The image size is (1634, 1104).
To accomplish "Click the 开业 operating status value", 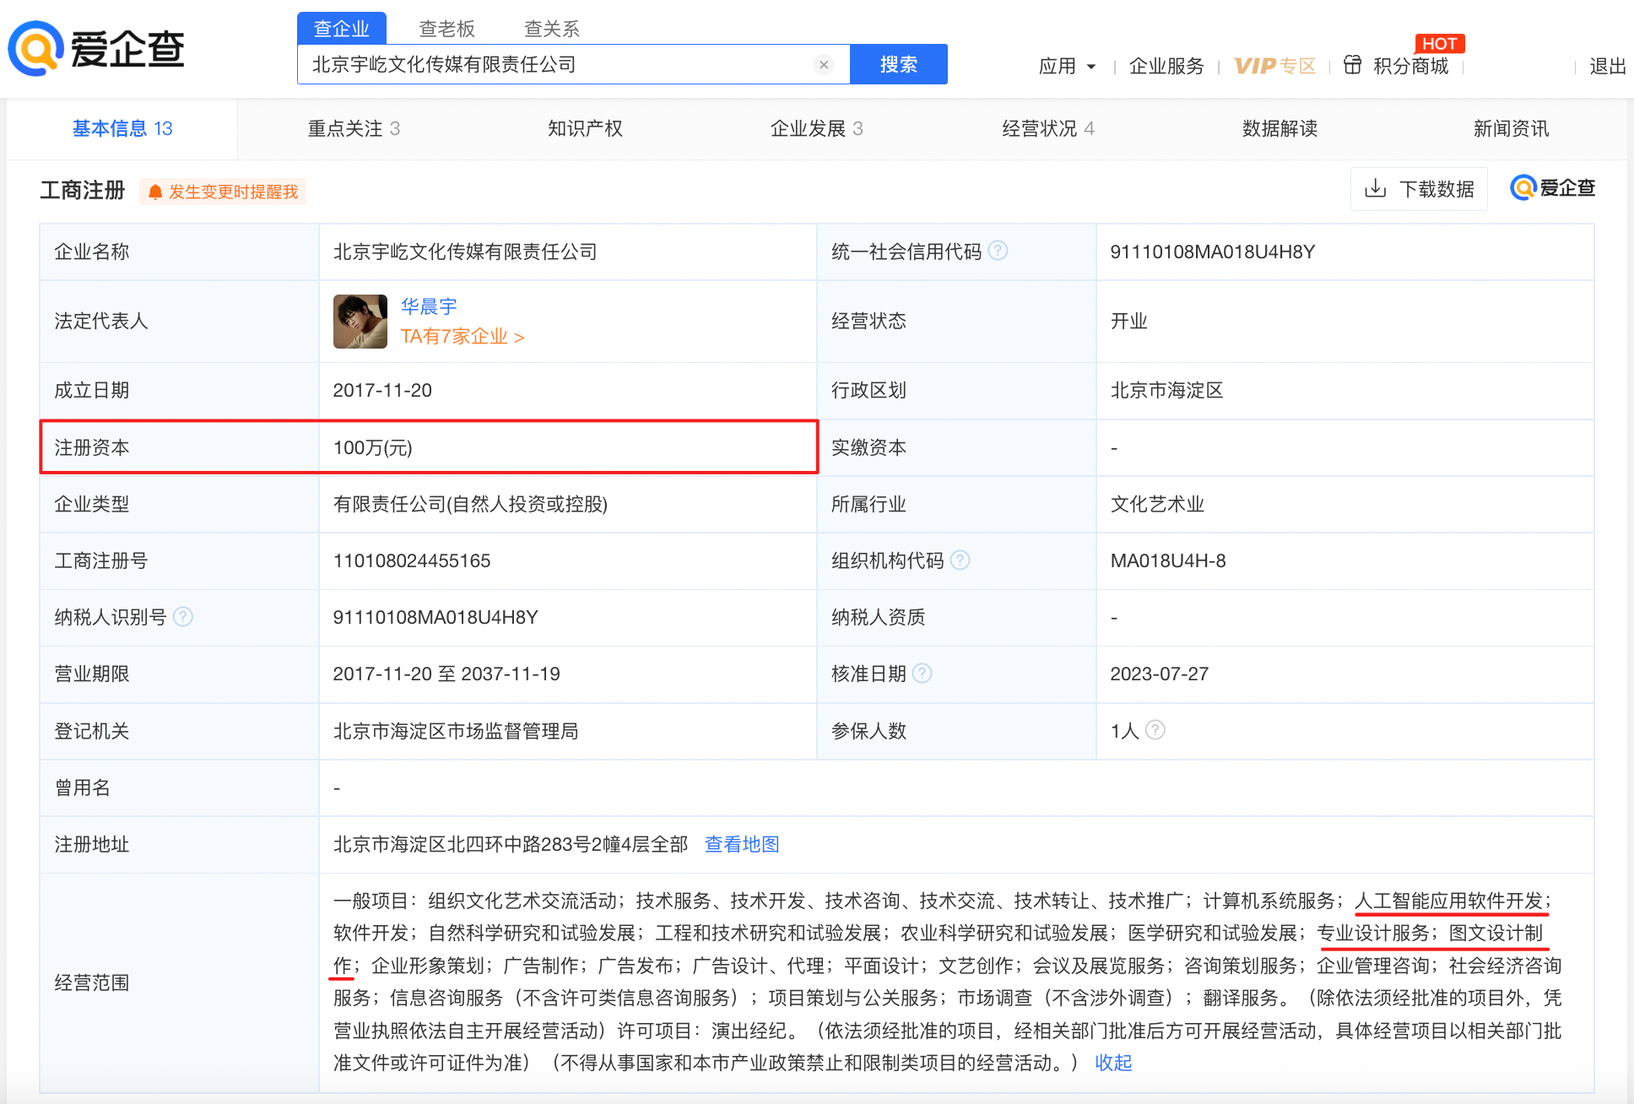I will (1128, 321).
